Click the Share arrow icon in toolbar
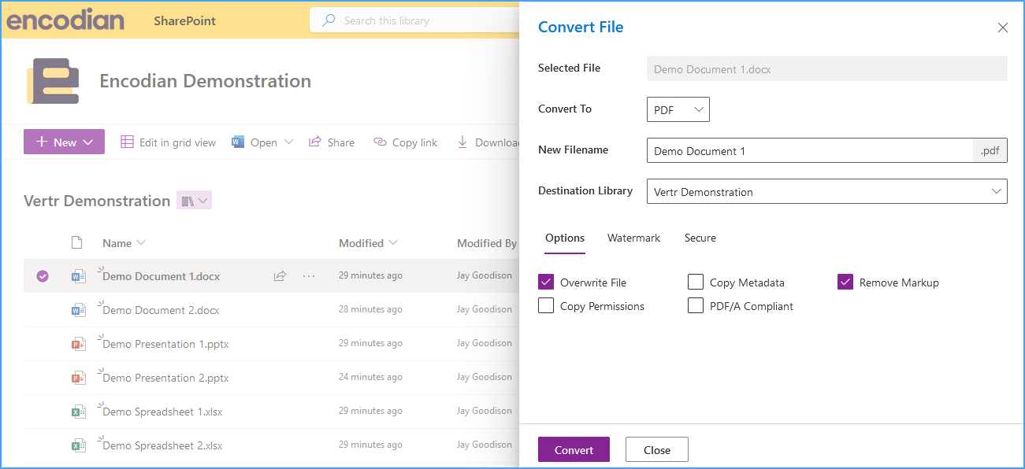 [315, 142]
